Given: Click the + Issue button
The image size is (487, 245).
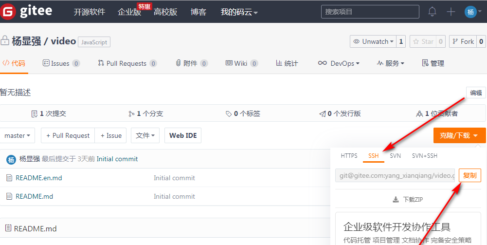Looking at the screenshot, I should click(110, 135).
